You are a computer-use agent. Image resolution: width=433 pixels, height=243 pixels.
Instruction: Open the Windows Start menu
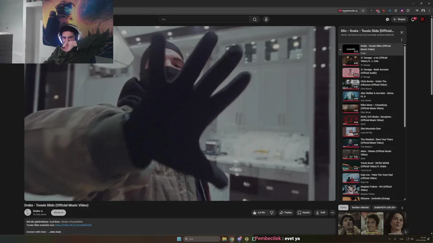click(x=179, y=239)
